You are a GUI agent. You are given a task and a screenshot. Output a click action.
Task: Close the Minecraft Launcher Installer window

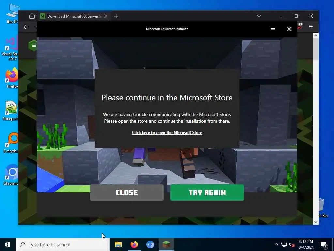click(289, 29)
